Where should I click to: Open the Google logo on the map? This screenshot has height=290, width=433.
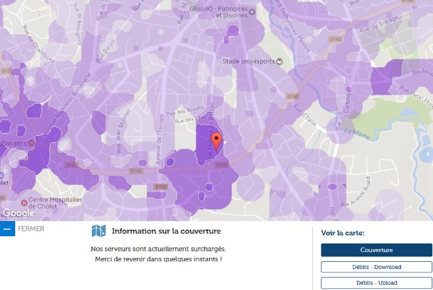18,213
